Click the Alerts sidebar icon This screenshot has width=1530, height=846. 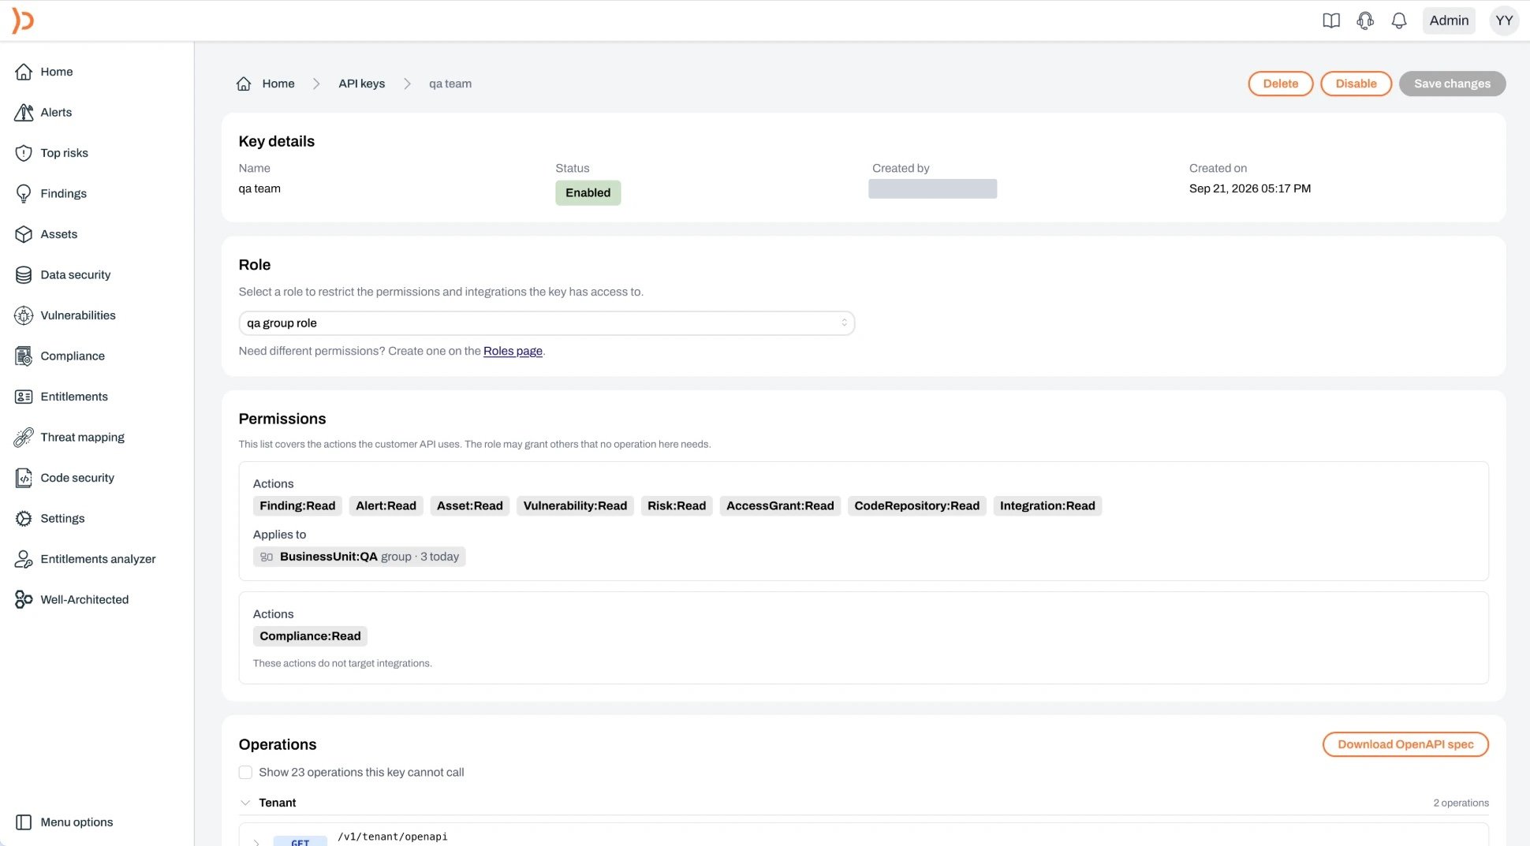point(24,112)
